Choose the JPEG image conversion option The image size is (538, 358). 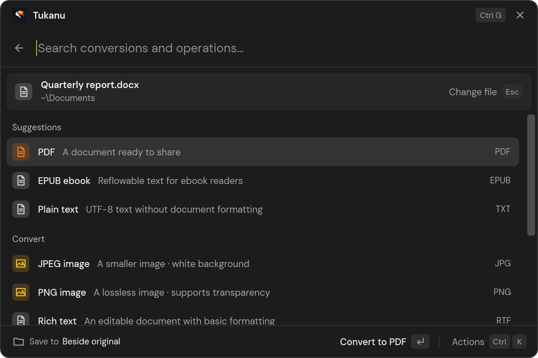tap(263, 263)
